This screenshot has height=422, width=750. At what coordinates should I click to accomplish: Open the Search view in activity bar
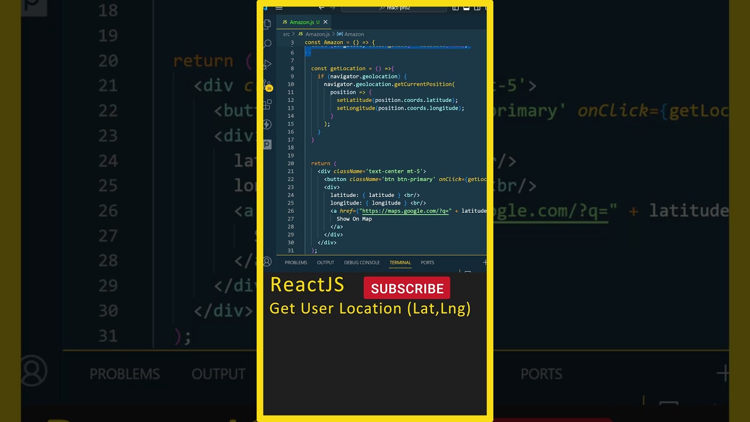click(x=267, y=44)
